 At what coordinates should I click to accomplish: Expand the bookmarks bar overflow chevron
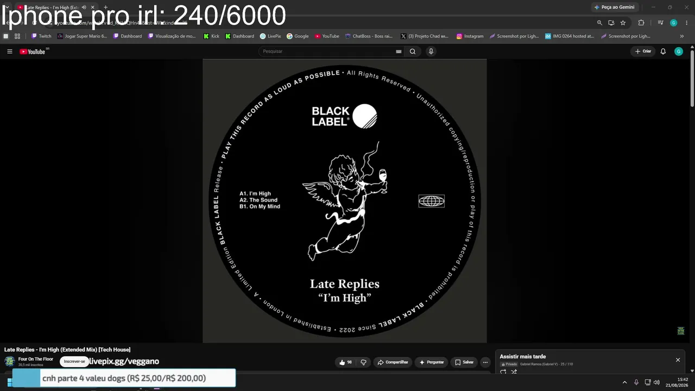click(682, 36)
